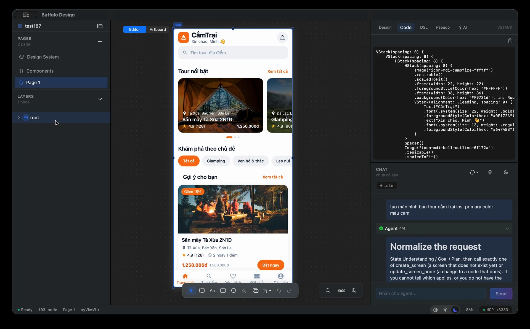Delete chat history with trash icon
This screenshot has width=530, height=329.
tap(490, 172)
